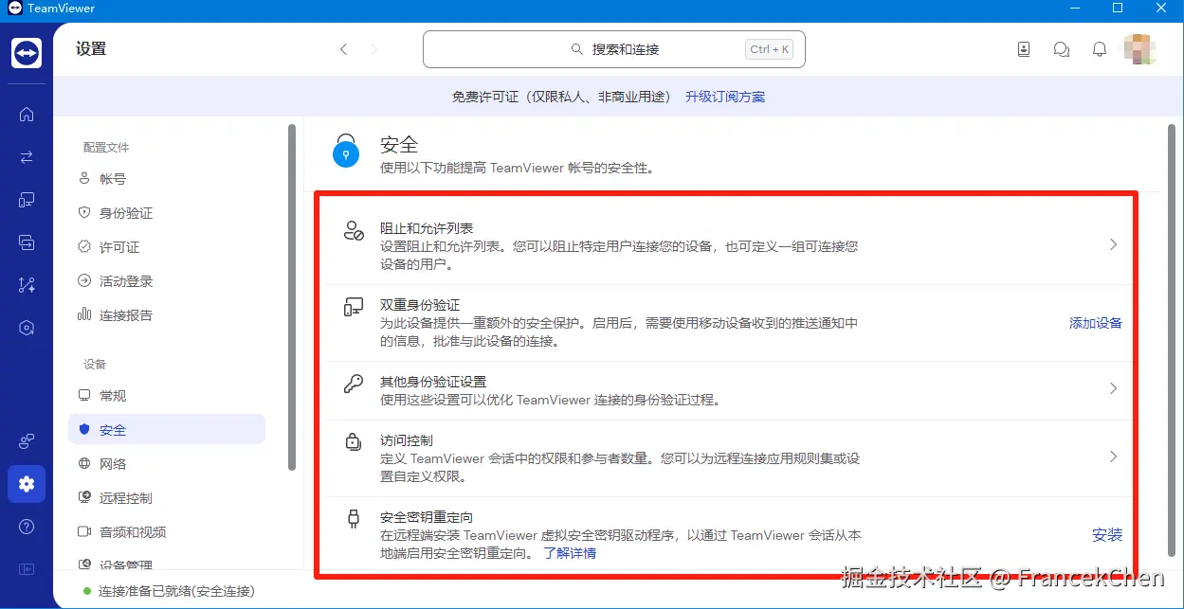1184x609 pixels.
Task: Select 远程控制 in the settings menu
Action: coord(167,498)
